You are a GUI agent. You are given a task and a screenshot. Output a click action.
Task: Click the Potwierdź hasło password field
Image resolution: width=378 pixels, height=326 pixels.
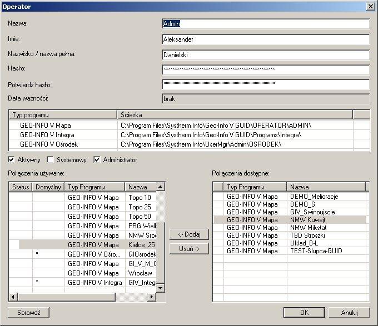coord(266,84)
